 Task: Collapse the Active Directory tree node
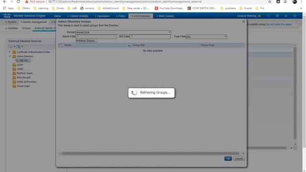(10, 56)
